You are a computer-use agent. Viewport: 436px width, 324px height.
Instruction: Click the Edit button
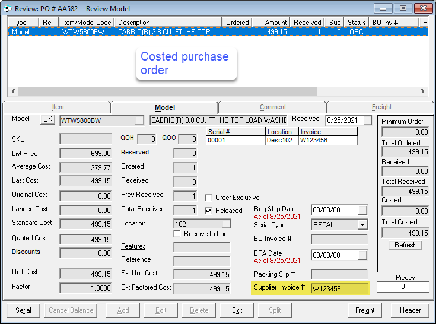[x=161, y=310]
